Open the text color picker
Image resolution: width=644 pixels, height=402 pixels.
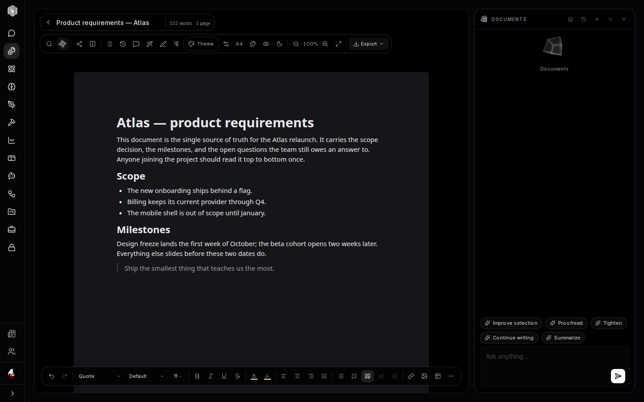pyautogui.click(x=254, y=376)
